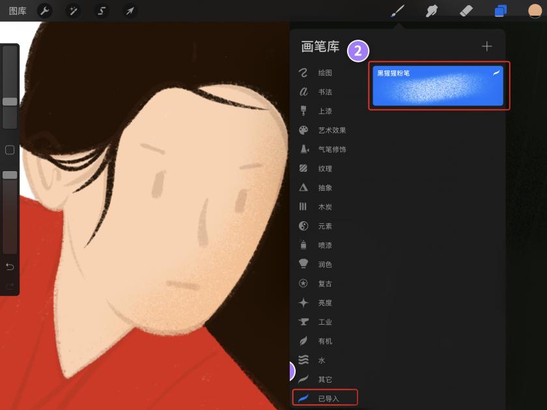Open the 图库 gallery
Viewport: 547px width, 410px height.
pyautogui.click(x=18, y=11)
